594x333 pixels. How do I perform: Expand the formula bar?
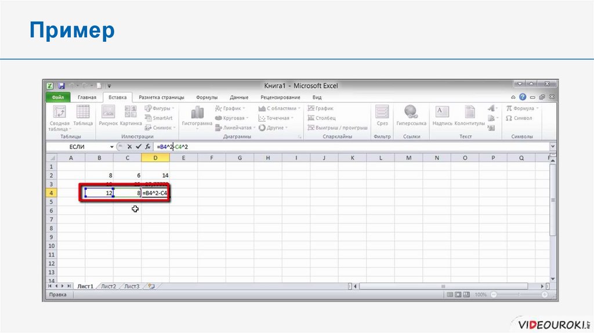[x=553, y=146]
